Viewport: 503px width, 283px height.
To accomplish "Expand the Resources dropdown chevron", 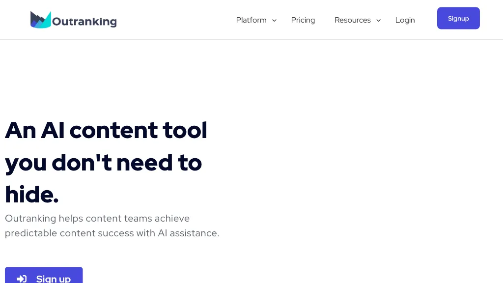I will (x=378, y=21).
